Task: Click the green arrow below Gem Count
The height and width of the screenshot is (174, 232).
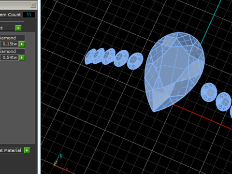Action: coord(18,28)
